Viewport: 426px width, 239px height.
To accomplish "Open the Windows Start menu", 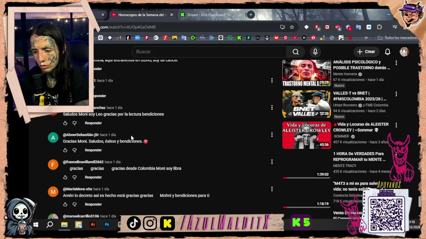I will [36, 225].
